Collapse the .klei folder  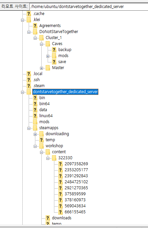point(22,20)
